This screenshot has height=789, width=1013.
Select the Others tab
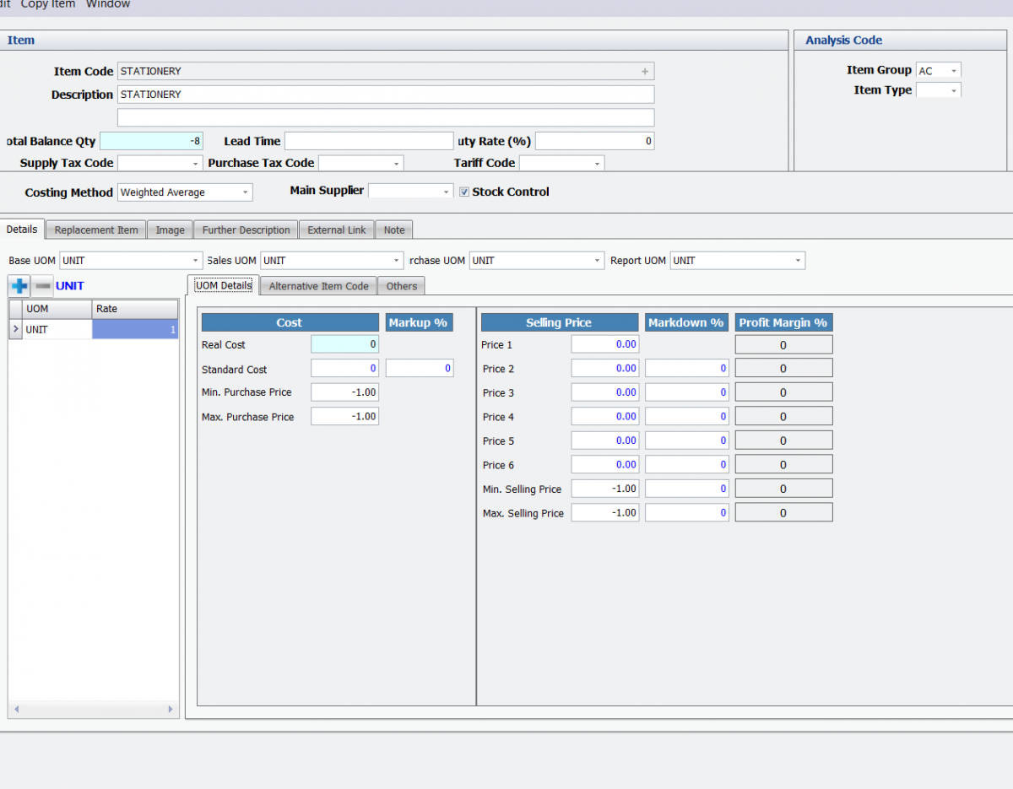point(400,286)
